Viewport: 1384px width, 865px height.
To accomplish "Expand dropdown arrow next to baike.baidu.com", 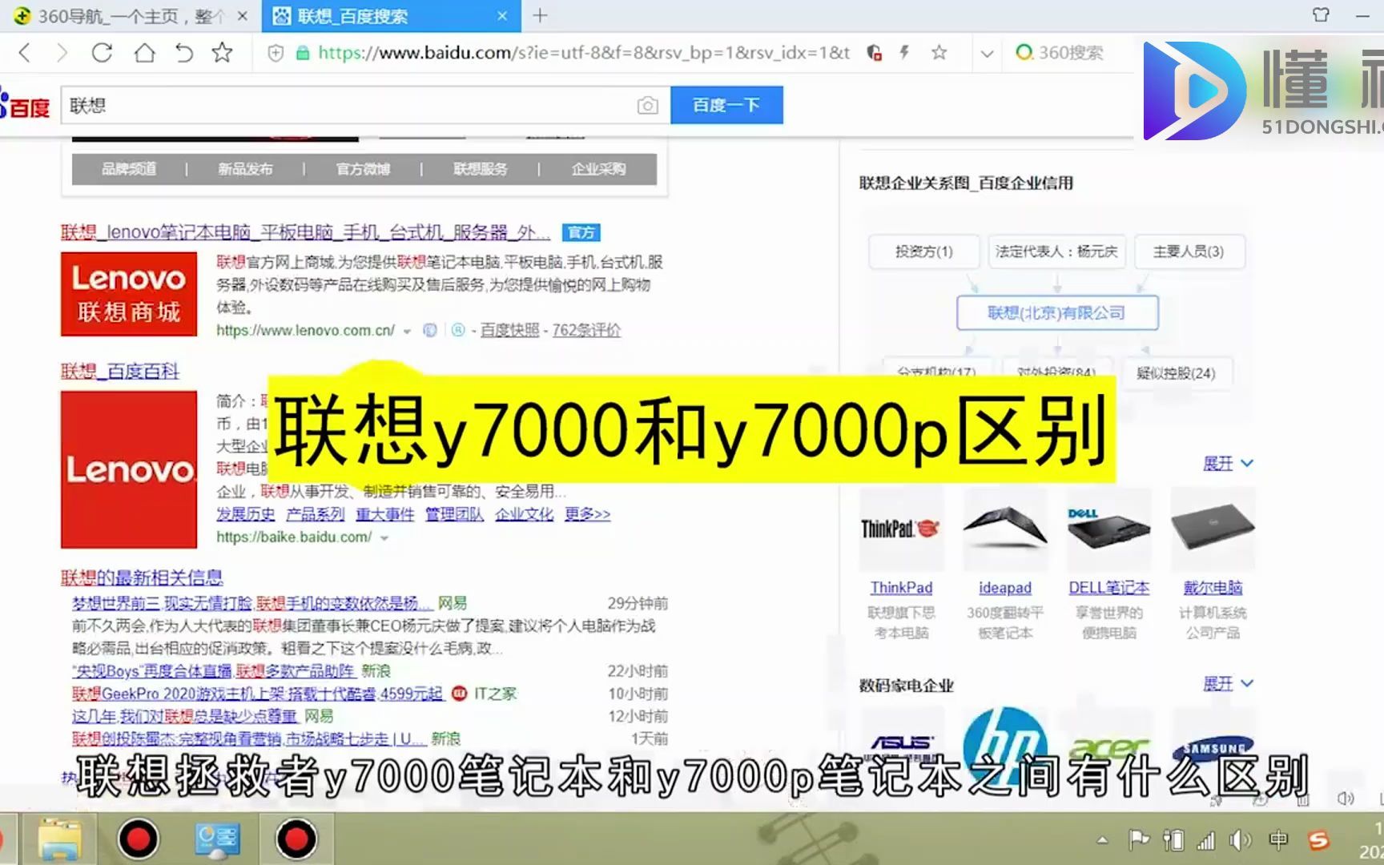I will 384,538.
